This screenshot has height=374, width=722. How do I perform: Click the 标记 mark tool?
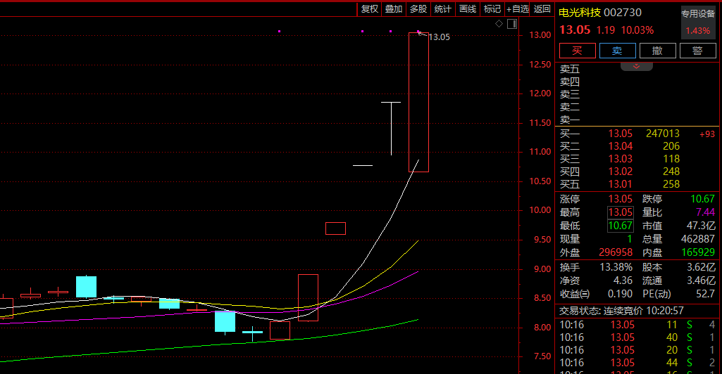click(x=492, y=9)
